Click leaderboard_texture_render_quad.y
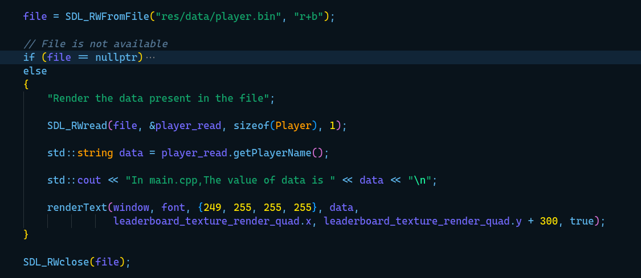641x278 pixels. 423,221
